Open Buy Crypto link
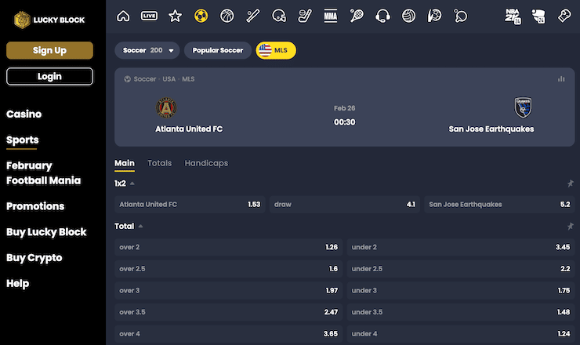The height and width of the screenshot is (345, 580). pyautogui.click(x=34, y=258)
